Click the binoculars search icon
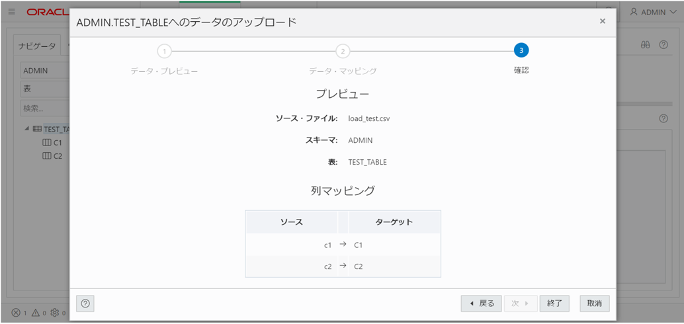Viewport: 684px width, 324px height. click(x=646, y=44)
